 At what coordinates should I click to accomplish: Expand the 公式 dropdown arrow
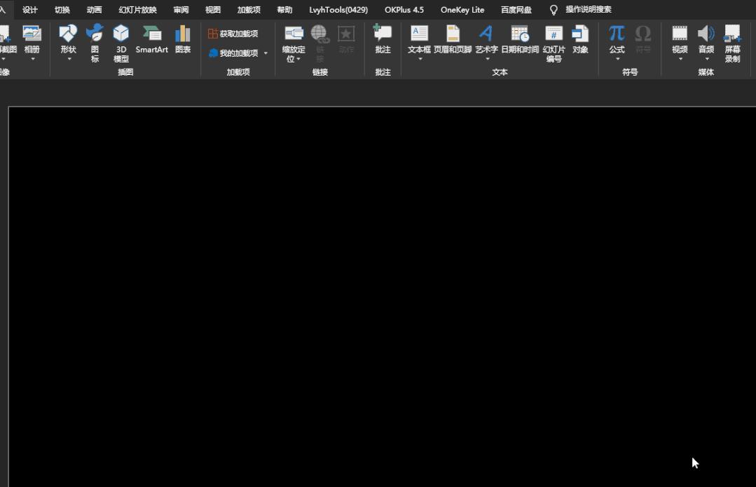click(x=618, y=60)
